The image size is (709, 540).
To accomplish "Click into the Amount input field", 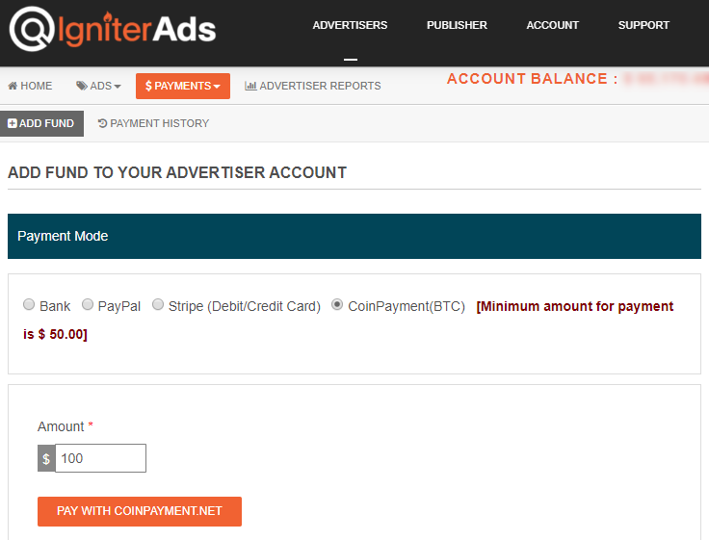I will (x=100, y=458).
